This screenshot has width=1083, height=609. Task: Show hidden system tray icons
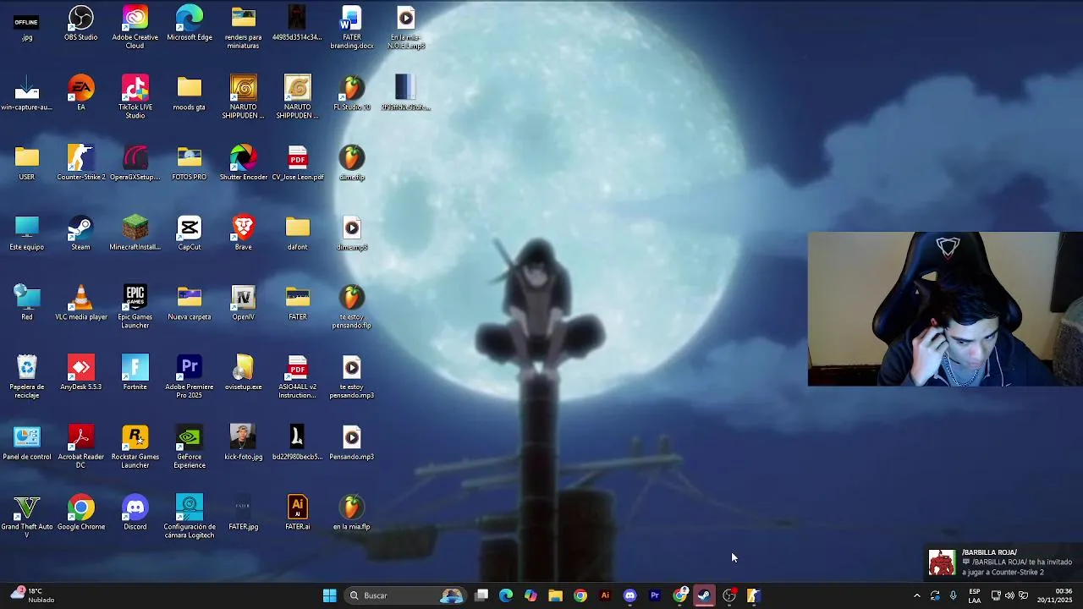(916, 595)
